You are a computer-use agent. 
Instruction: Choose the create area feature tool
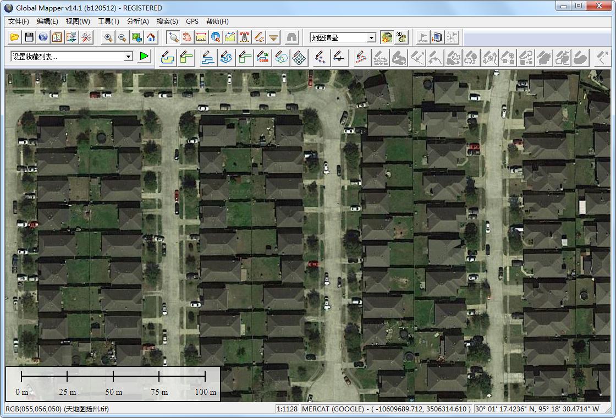(167, 57)
